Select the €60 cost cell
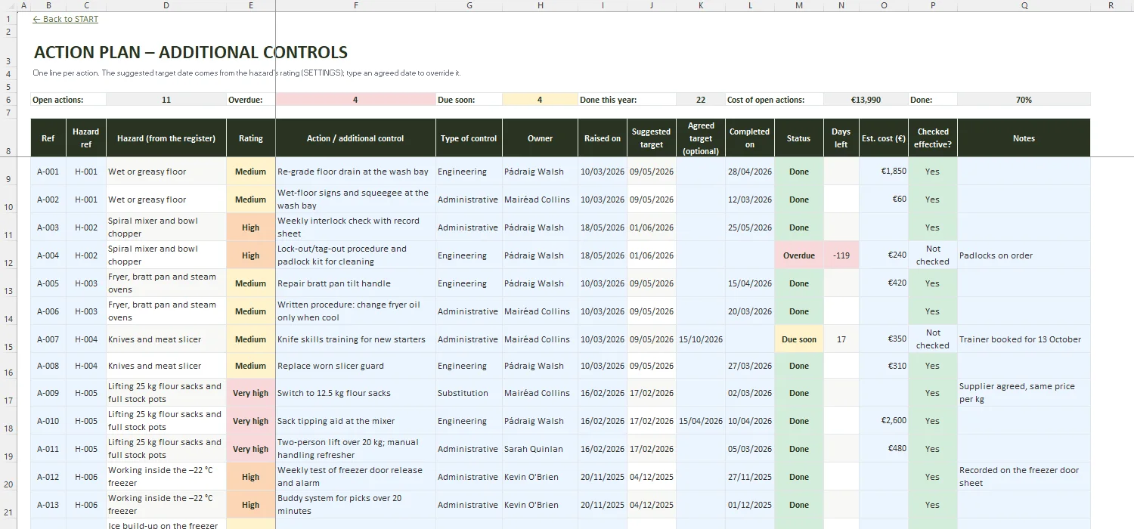This screenshot has height=529, width=1134. tap(883, 200)
